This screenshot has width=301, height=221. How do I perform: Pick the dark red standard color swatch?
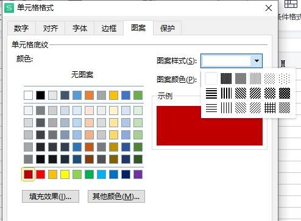coord(28,174)
